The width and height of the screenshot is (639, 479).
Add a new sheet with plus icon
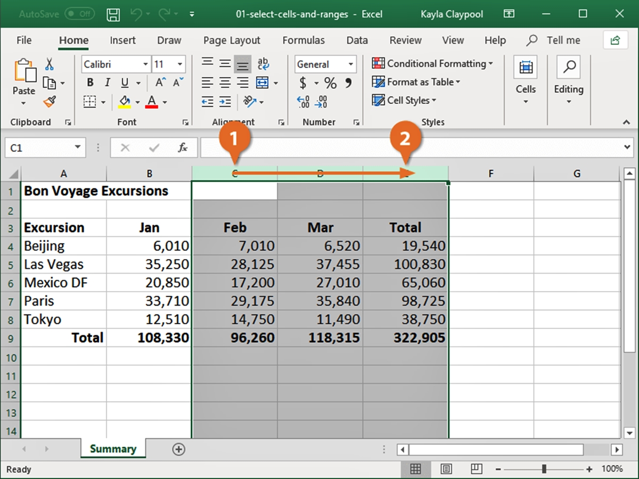179,449
